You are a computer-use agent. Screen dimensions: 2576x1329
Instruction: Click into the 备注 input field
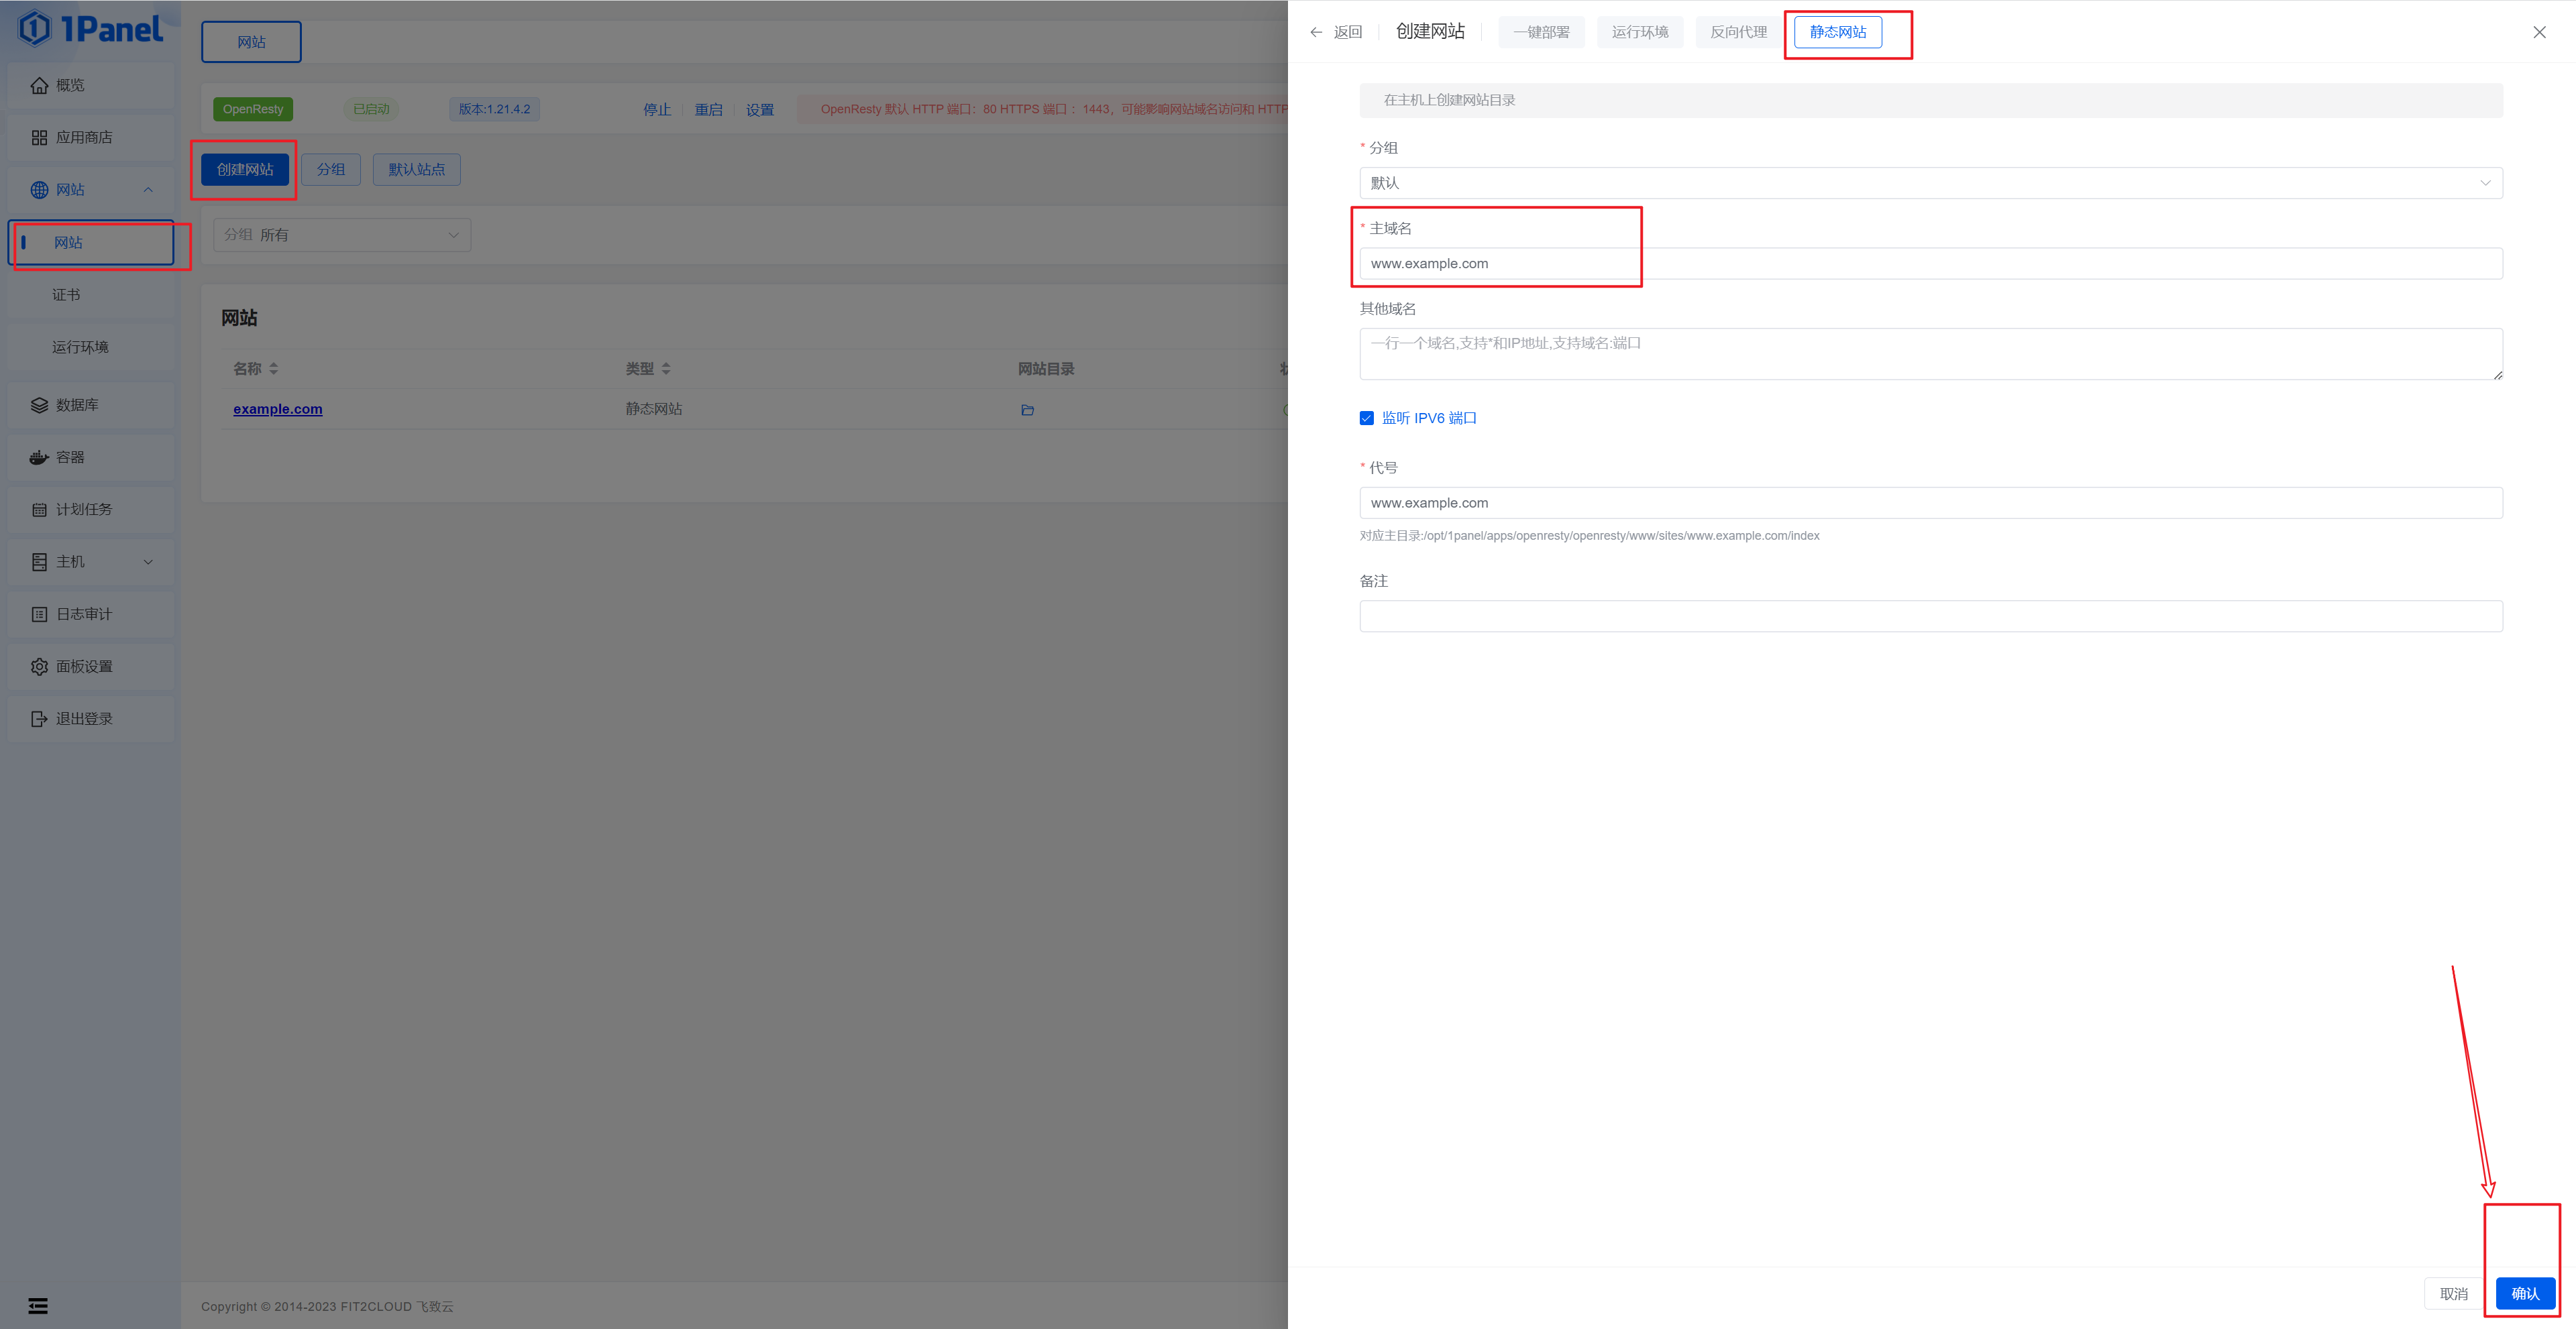click(x=1930, y=616)
